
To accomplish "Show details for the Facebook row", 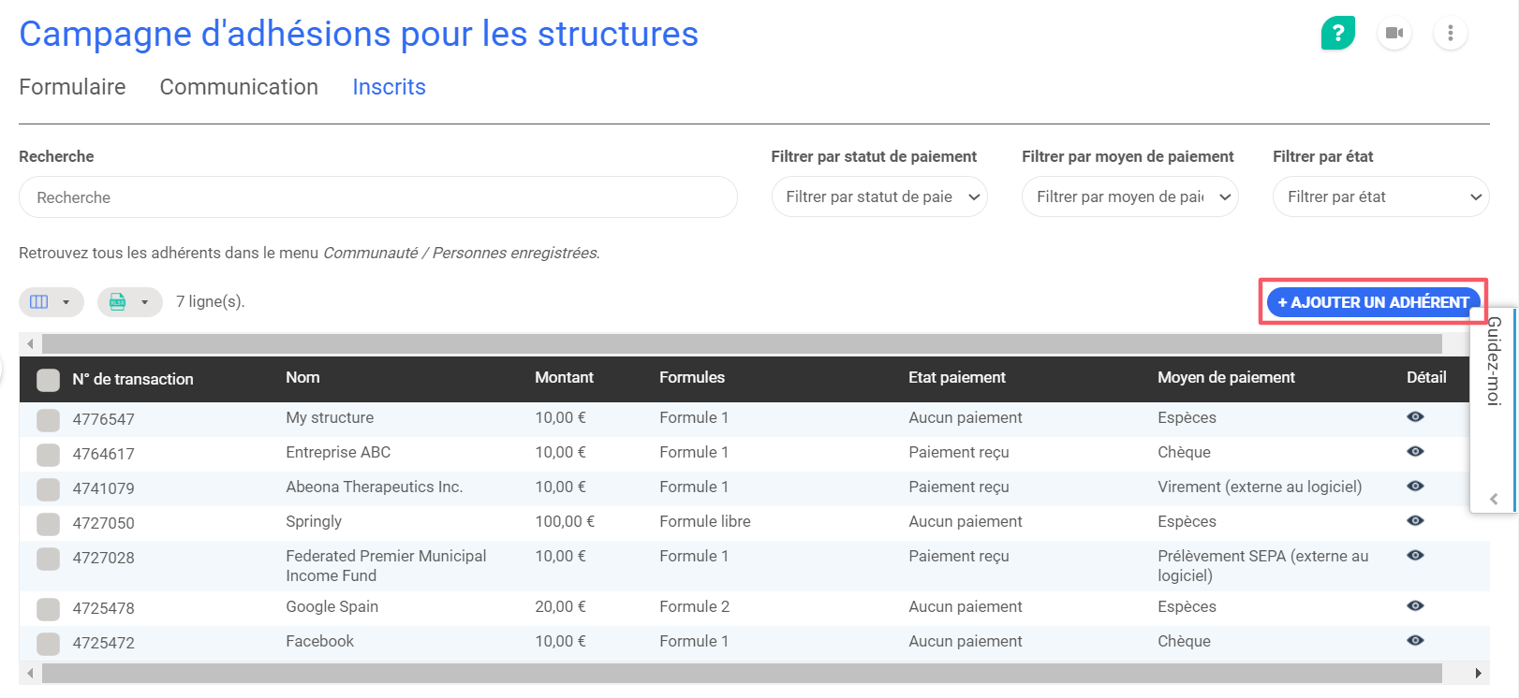I will click(x=1415, y=641).
